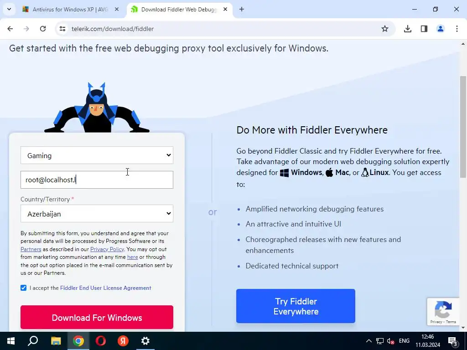Open a new browser tab
The height and width of the screenshot is (350, 467).
(x=242, y=9)
